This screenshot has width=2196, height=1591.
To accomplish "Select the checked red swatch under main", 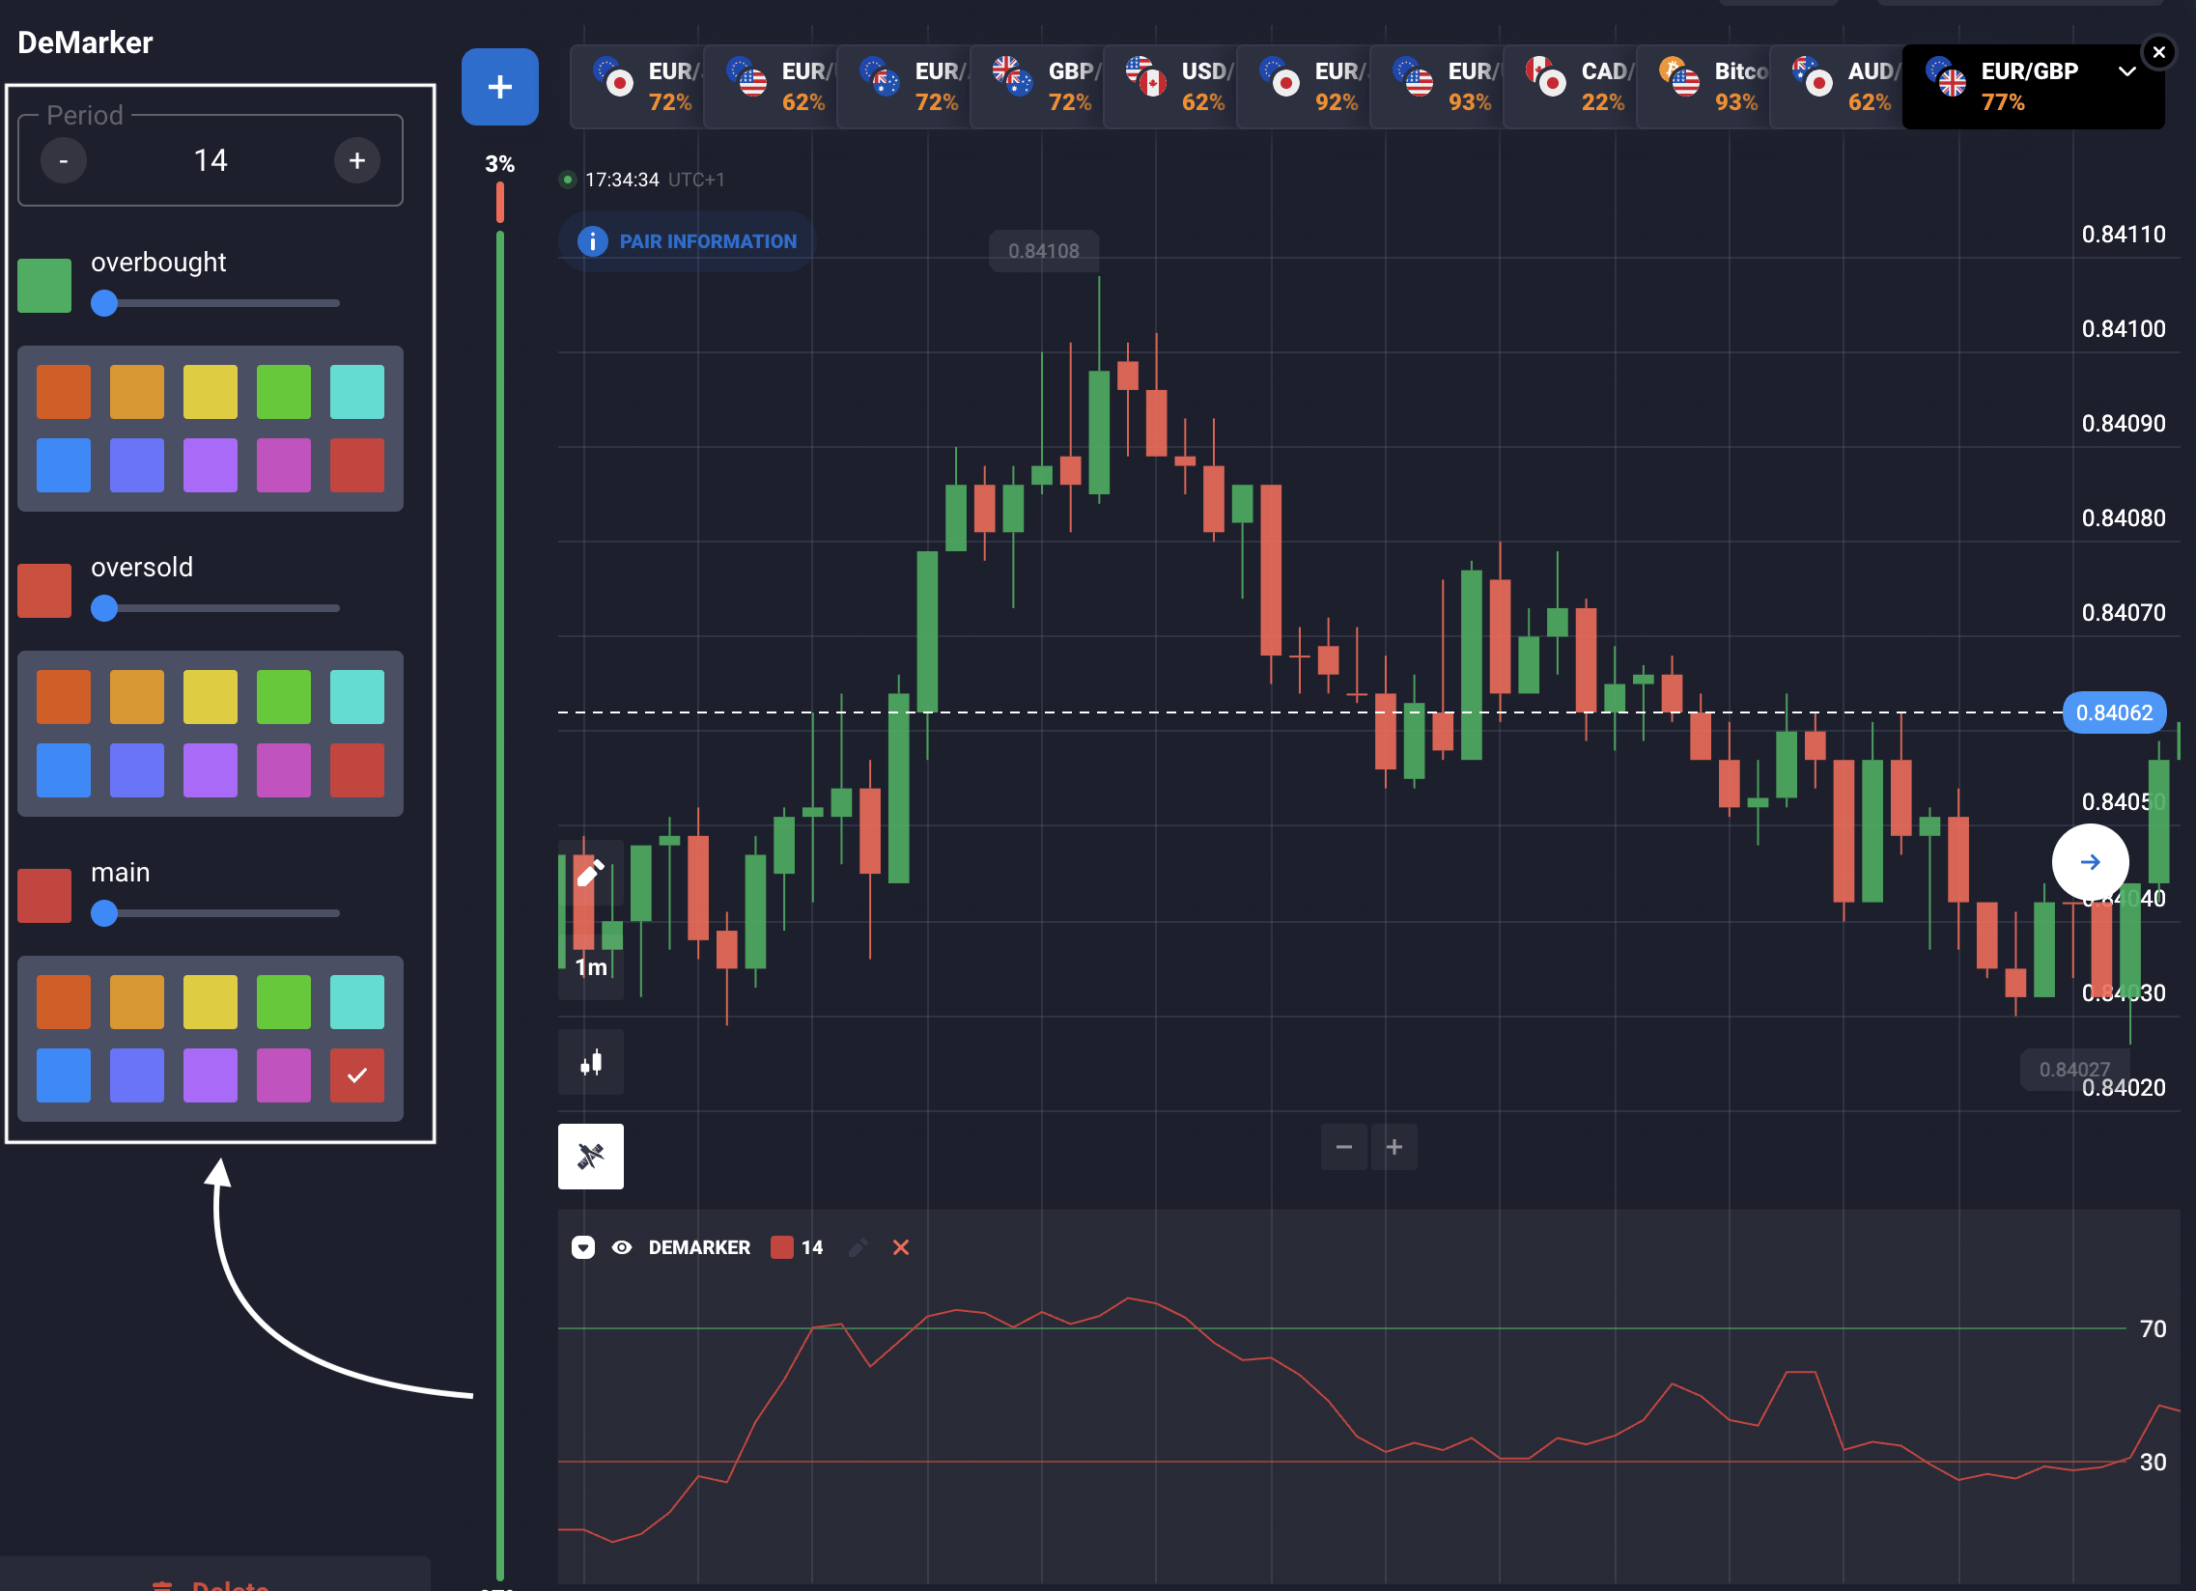I will coord(357,1075).
